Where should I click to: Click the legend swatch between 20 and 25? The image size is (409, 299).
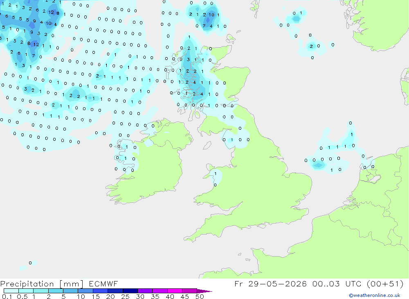pyautogui.click(x=115, y=291)
